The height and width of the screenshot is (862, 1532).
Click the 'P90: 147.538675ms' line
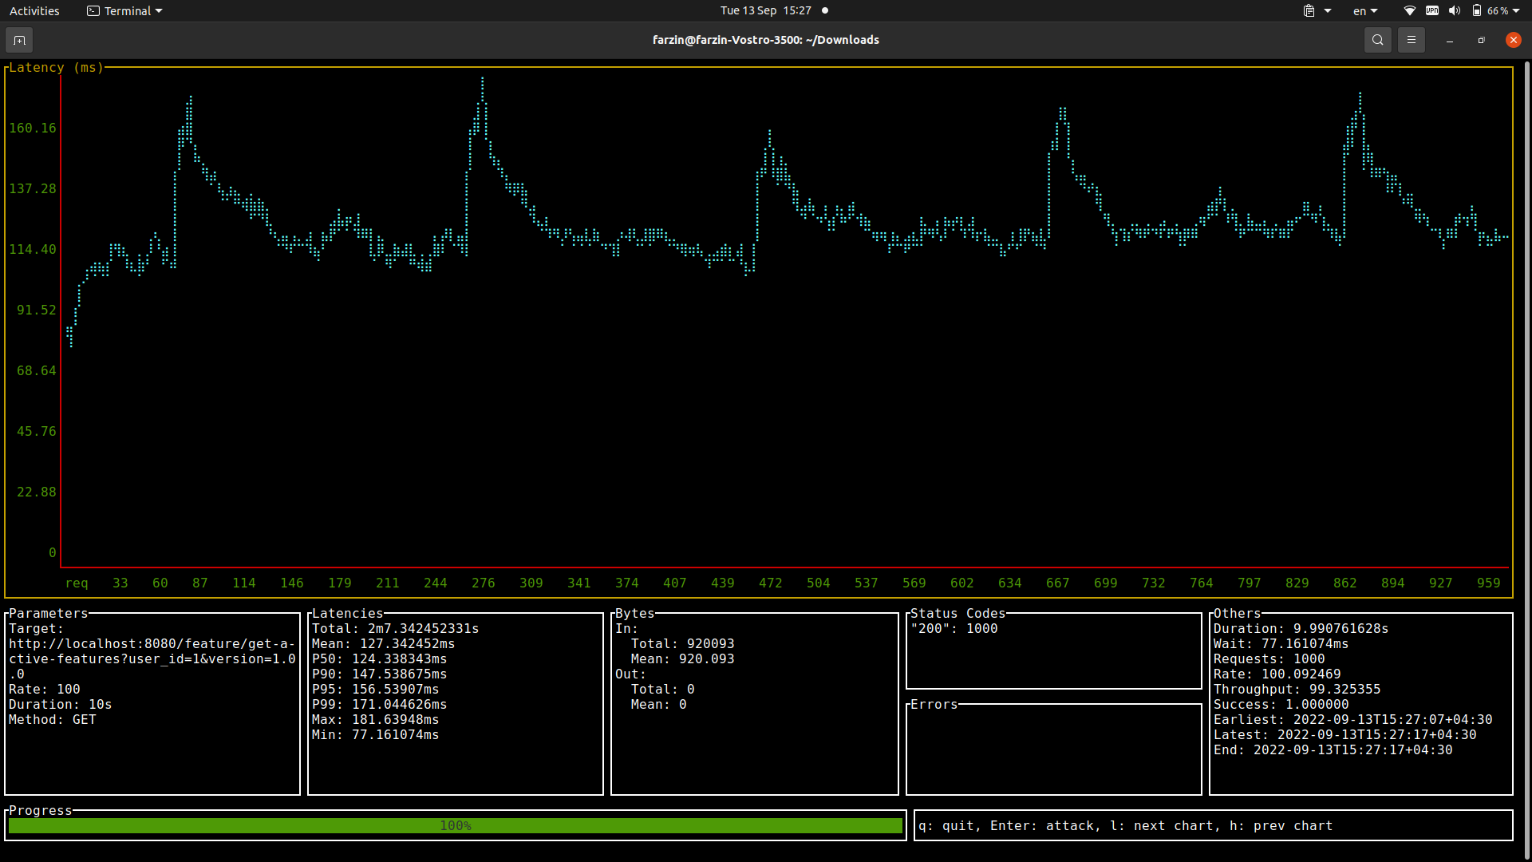pos(380,674)
